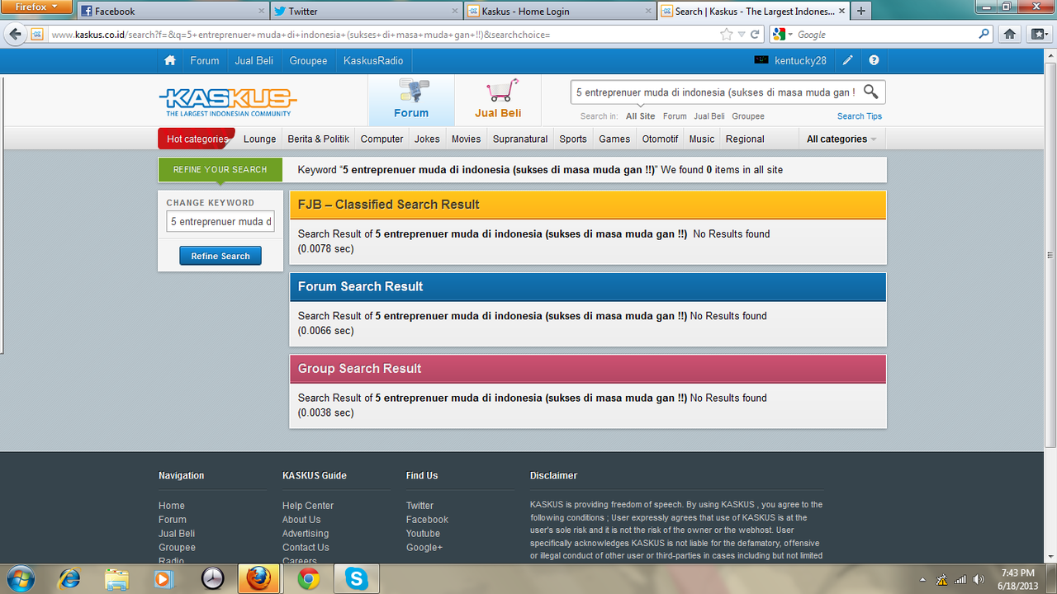Open the Twitter link under Find Us
The width and height of the screenshot is (1057, 594).
(x=419, y=506)
